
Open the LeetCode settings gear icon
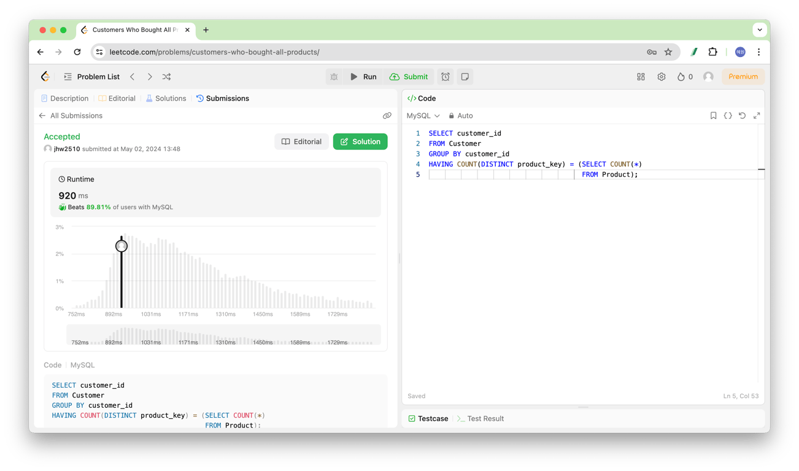click(x=661, y=76)
